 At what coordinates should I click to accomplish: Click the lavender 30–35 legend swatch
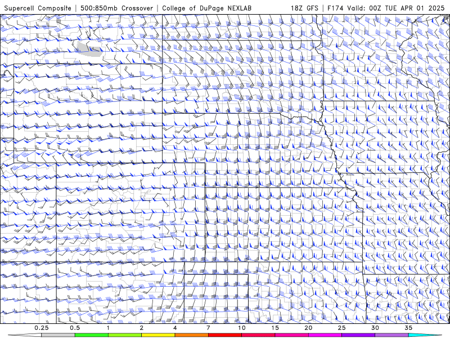[x=391, y=335]
